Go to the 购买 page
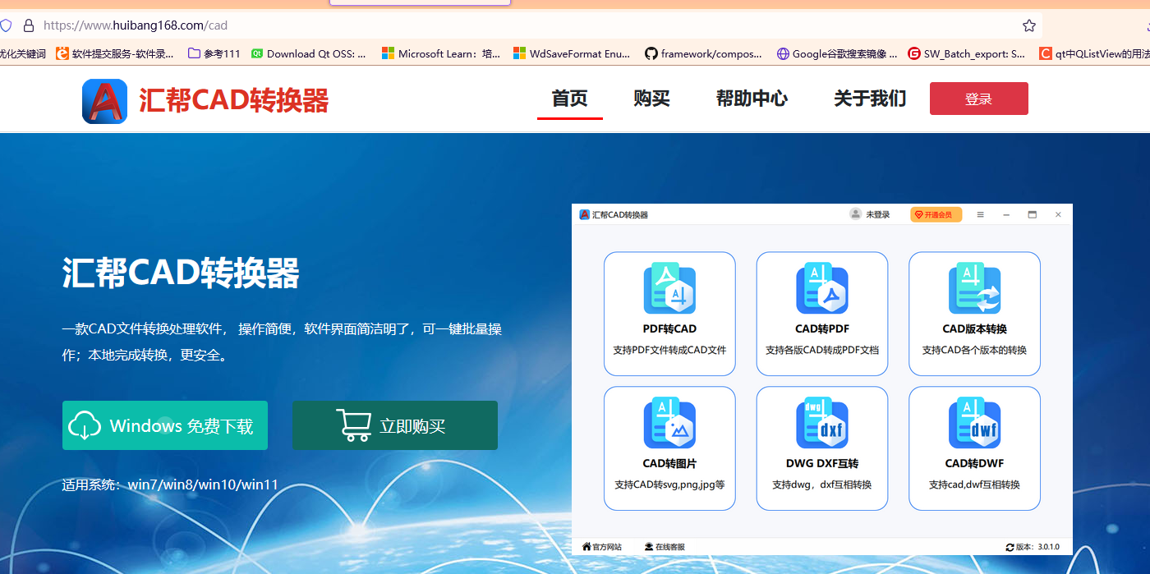Screen dimensions: 1150x574 click(x=652, y=99)
